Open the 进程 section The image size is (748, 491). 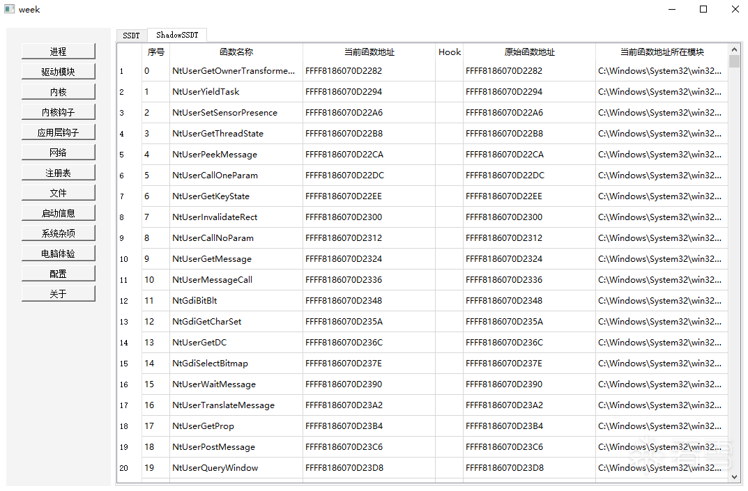coord(58,52)
